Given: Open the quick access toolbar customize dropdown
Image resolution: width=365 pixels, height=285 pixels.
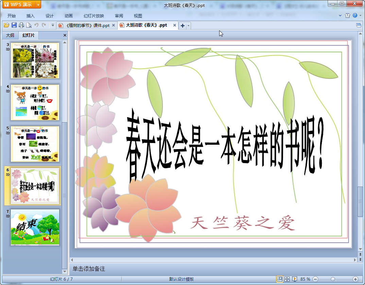Looking at the screenshot, I should [53, 25].
